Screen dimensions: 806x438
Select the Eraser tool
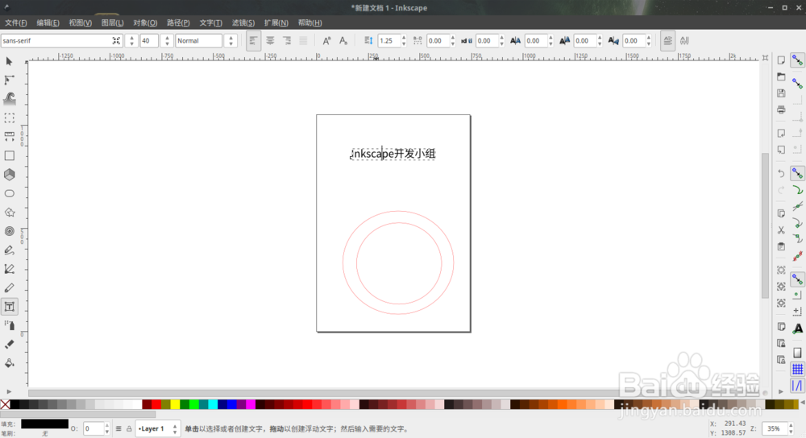(9, 344)
